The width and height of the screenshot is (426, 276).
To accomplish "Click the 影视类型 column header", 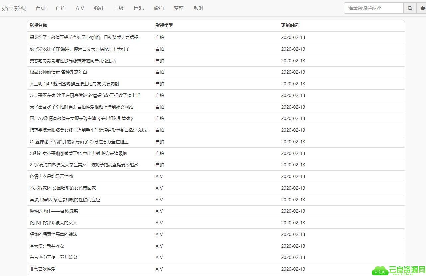I will point(164,25).
